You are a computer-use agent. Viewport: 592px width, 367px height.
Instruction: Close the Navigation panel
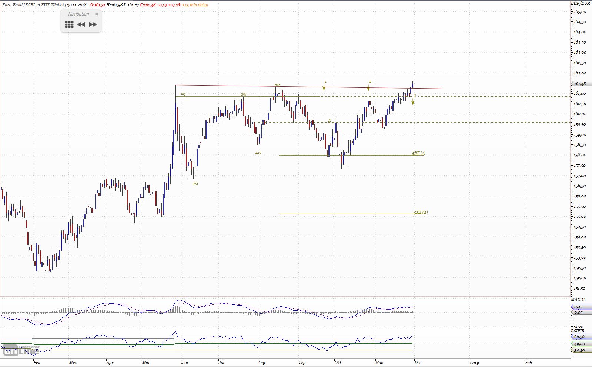(x=97, y=14)
